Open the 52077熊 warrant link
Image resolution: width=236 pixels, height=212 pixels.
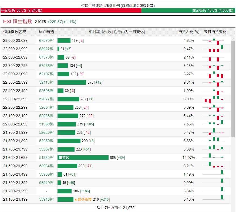[46, 99]
